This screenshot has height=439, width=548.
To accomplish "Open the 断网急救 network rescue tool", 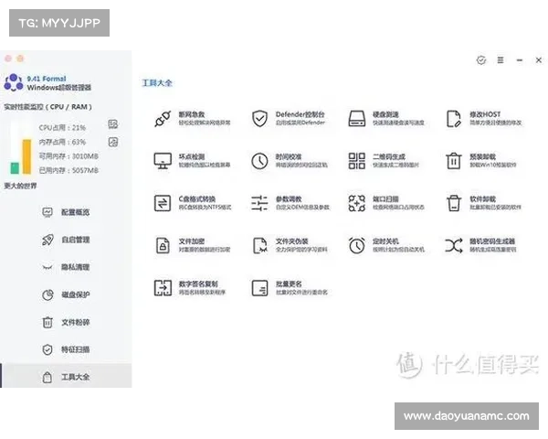I will 192,118.
